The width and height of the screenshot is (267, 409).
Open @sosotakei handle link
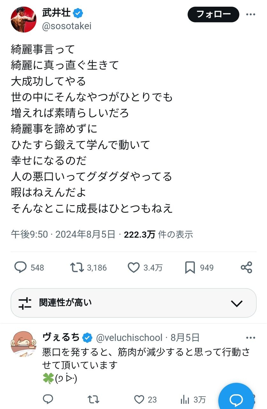coord(67,26)
